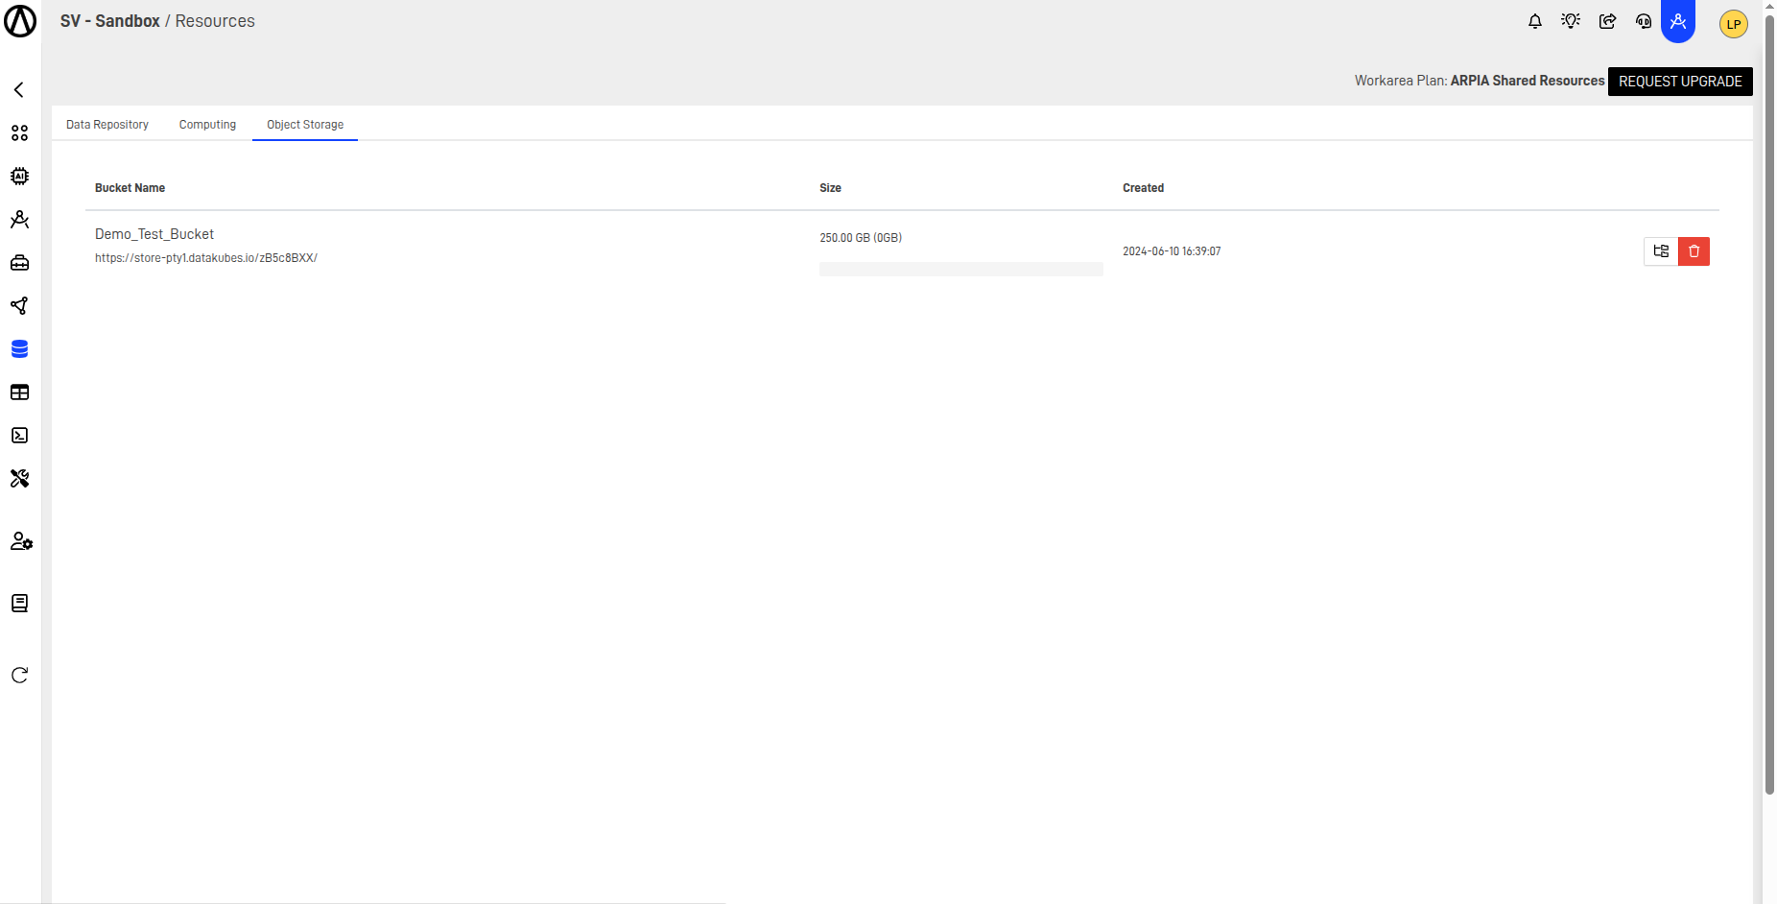
Task: Open the headset support icon
Action: [x=1644, y=21]
